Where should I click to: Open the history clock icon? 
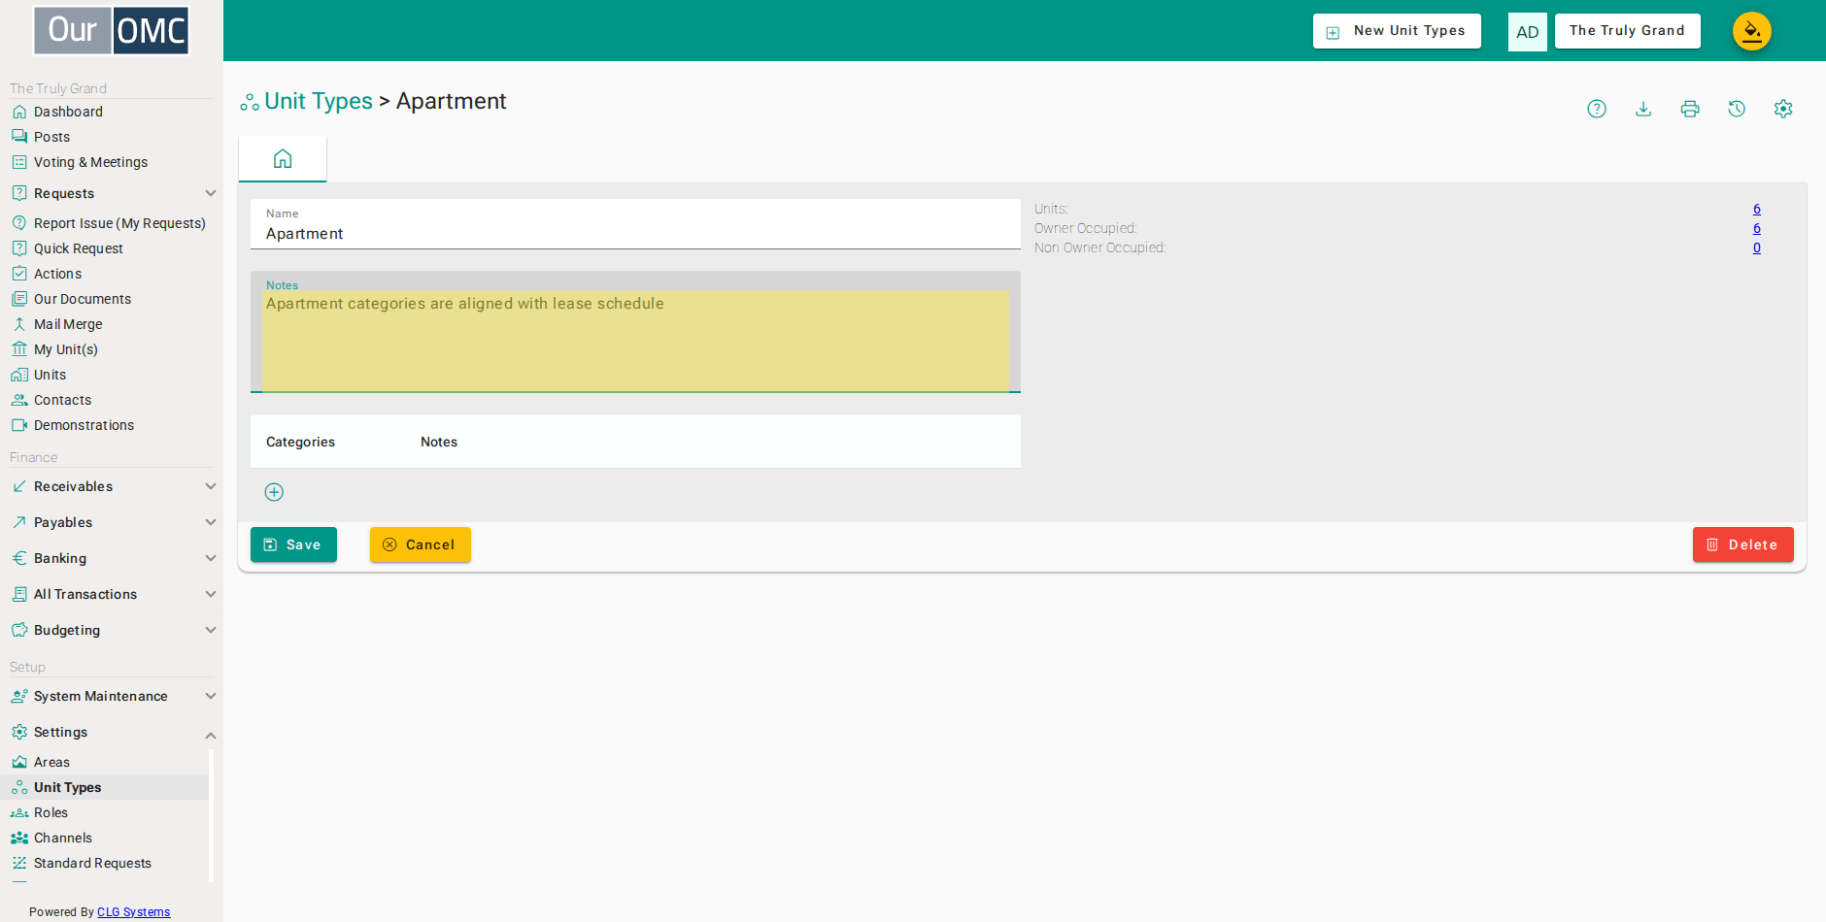pyautogui.click(x=1737, y=109)
